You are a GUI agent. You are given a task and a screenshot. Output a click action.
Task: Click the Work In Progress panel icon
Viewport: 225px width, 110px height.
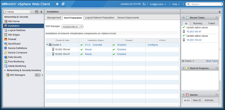click(x=187, y=68)
